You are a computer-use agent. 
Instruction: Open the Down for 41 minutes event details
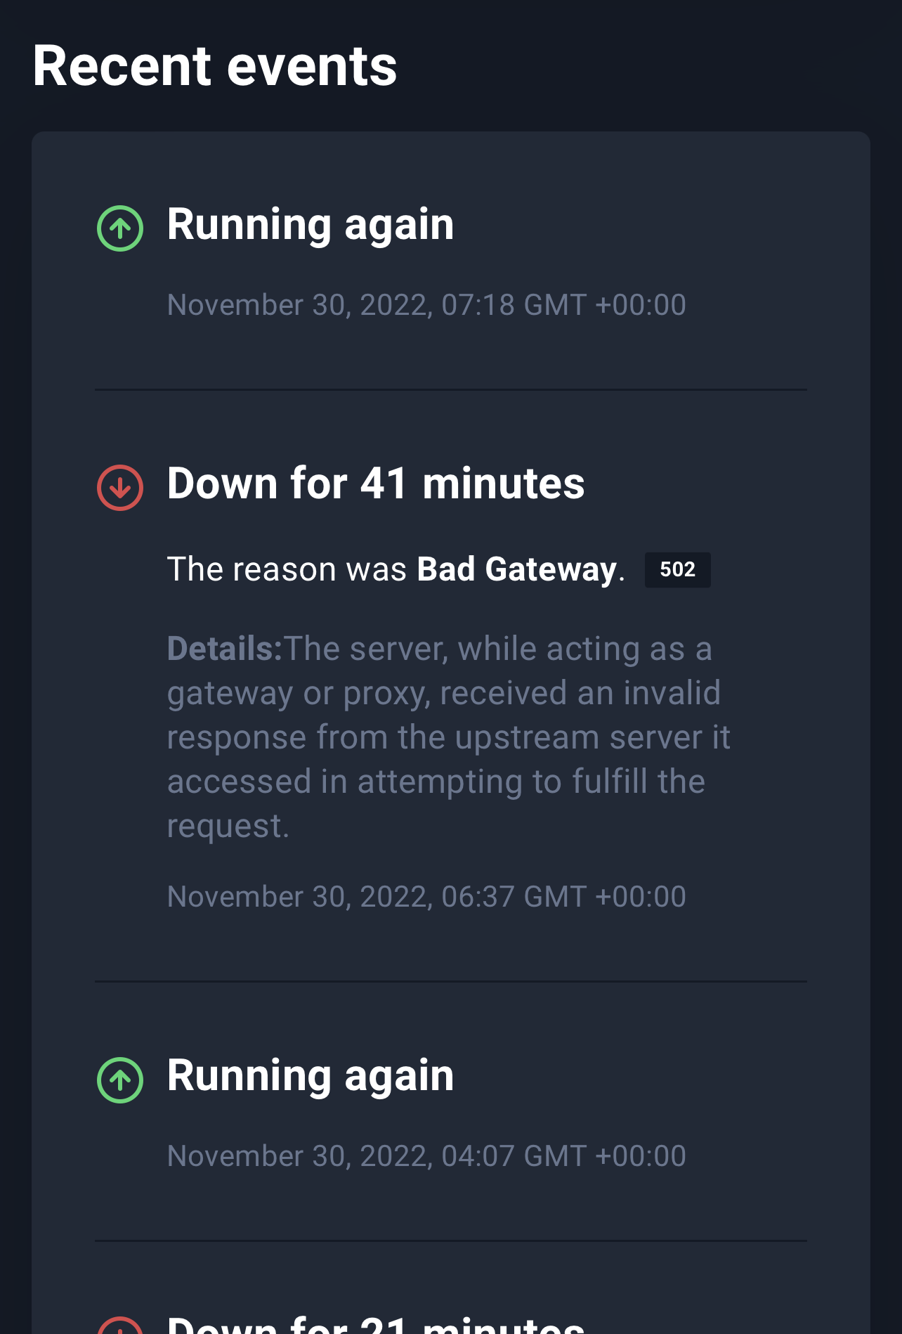376,482
